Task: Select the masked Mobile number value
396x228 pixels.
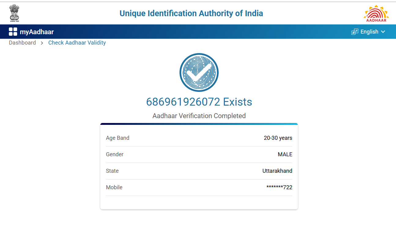Action: pos(279,187)
